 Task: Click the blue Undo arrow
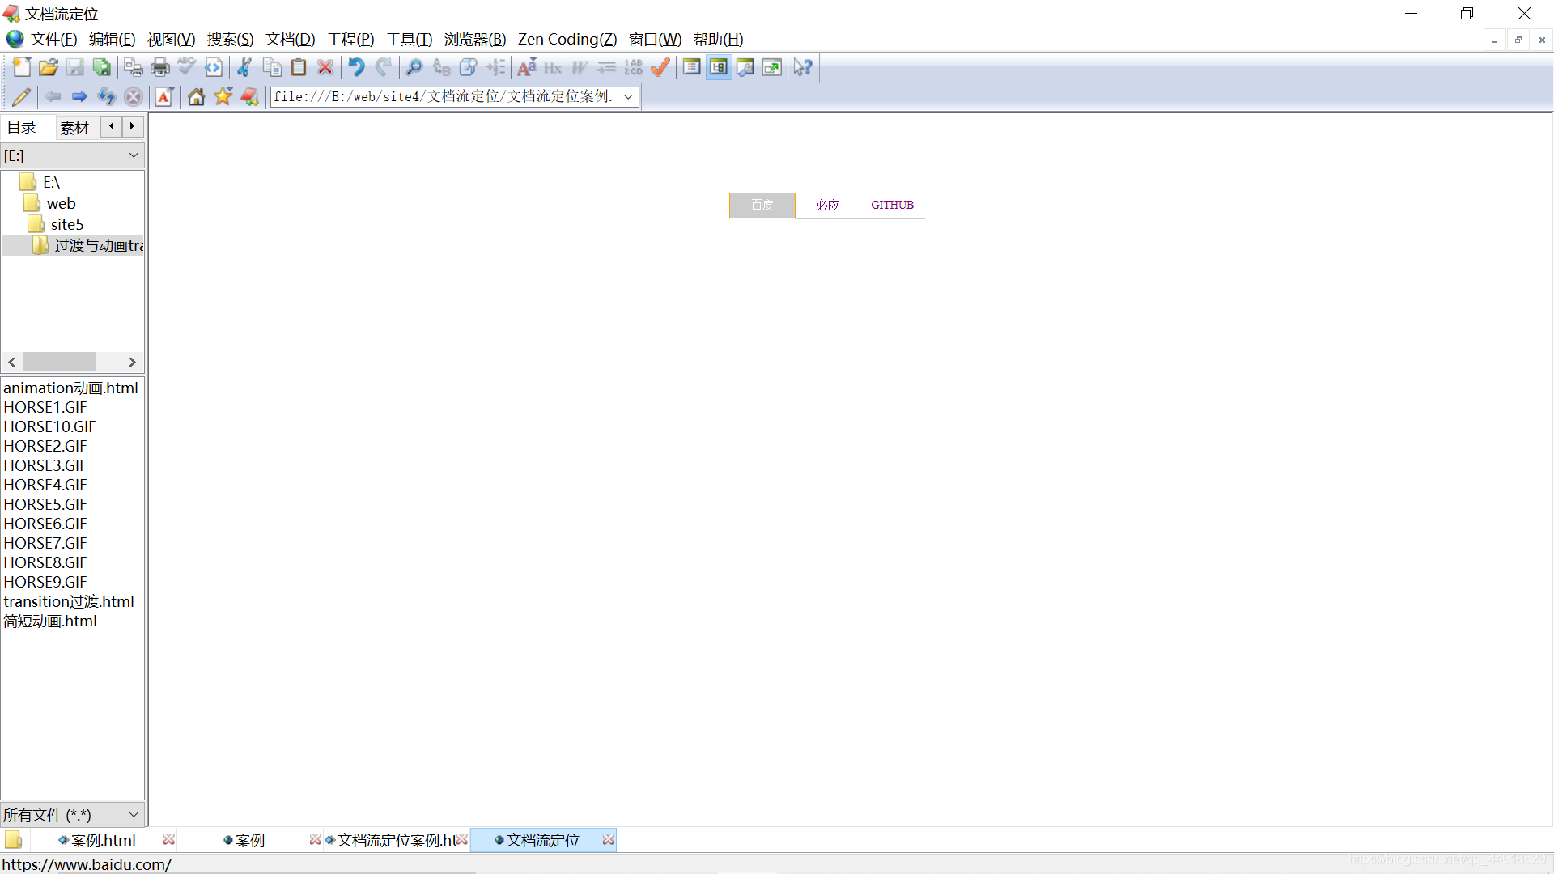[356, 68]
